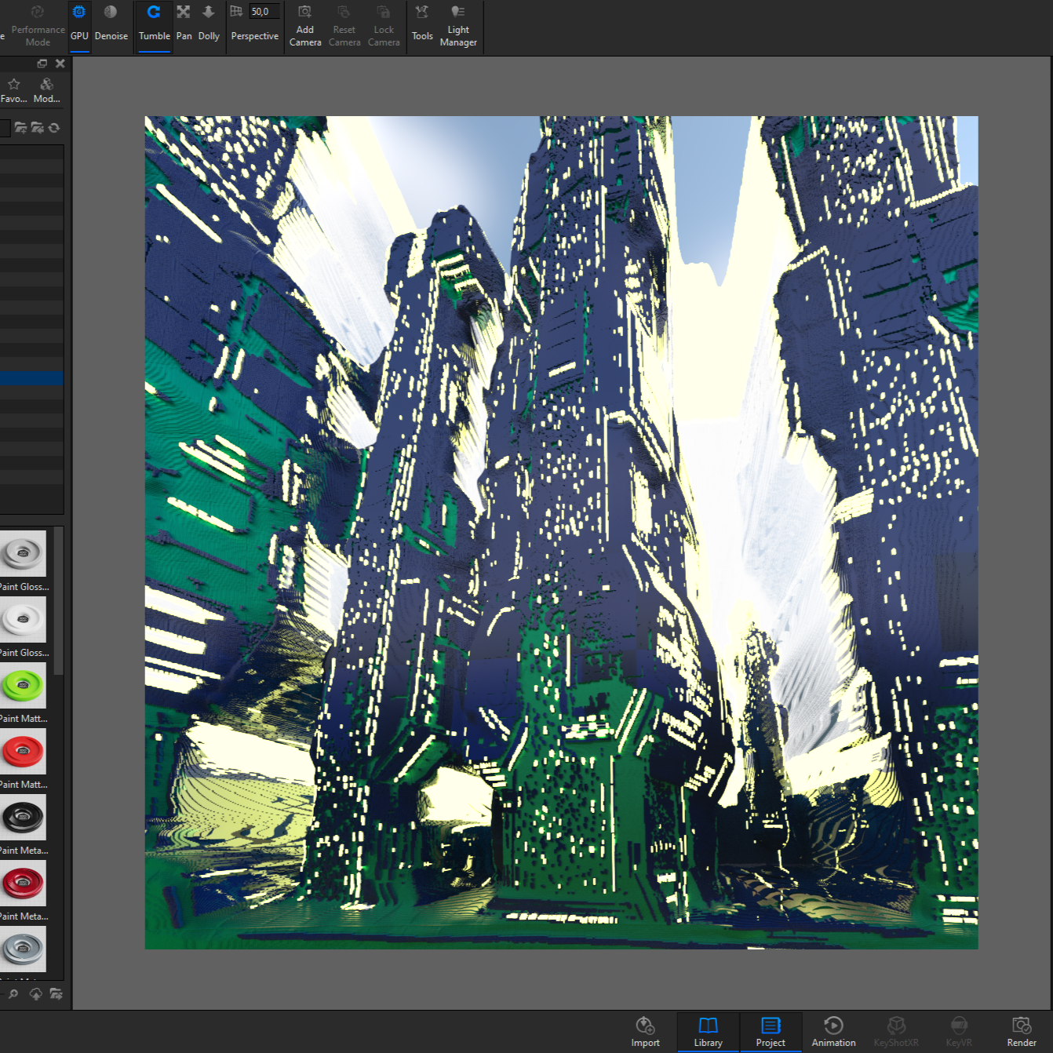Open the Tools menu in the toolbar
1053x1053 pixels.
coord(422,26)
